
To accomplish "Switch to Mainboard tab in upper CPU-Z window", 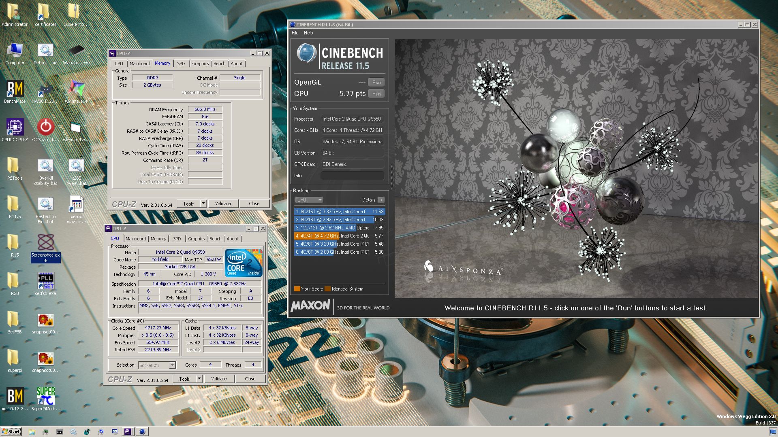I will point(140,64).
